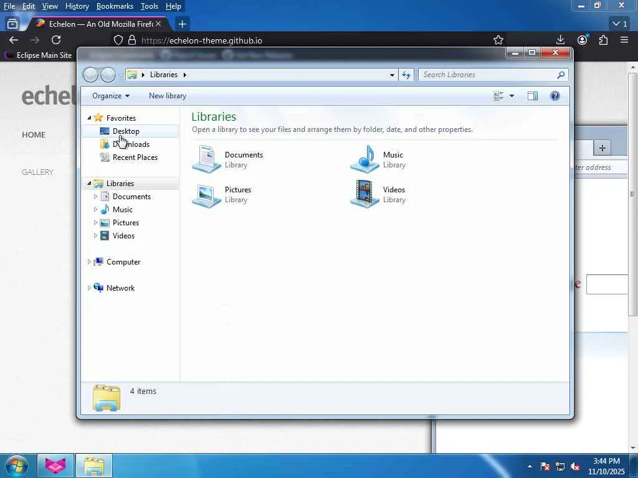638x478 pixels.
Task: Bookmark this page with the star icon
Action: [498, 40]
